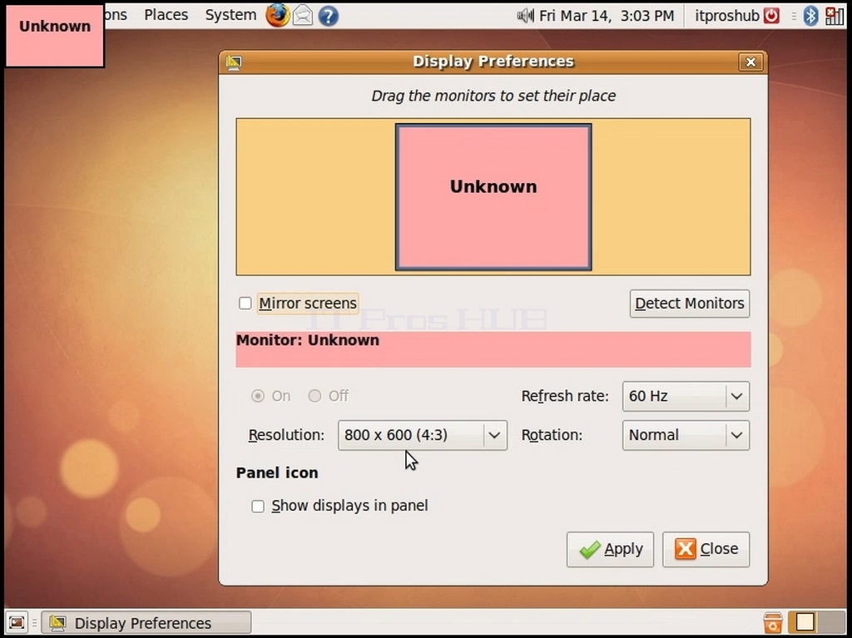Open the Places menu

click(166, 15)
